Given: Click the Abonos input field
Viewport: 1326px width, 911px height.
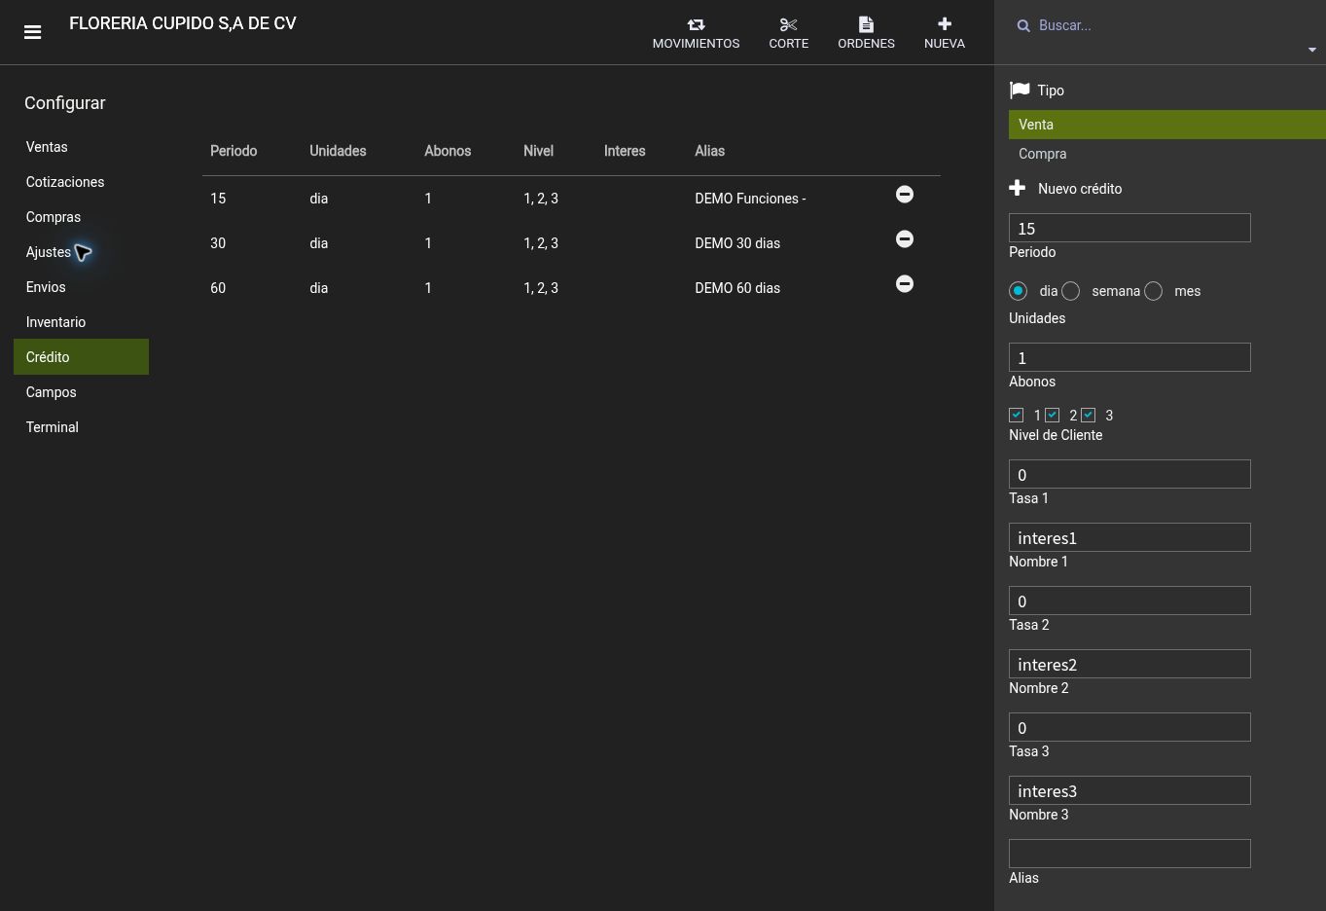Looking at the screenshot, I should (1129, 357).
